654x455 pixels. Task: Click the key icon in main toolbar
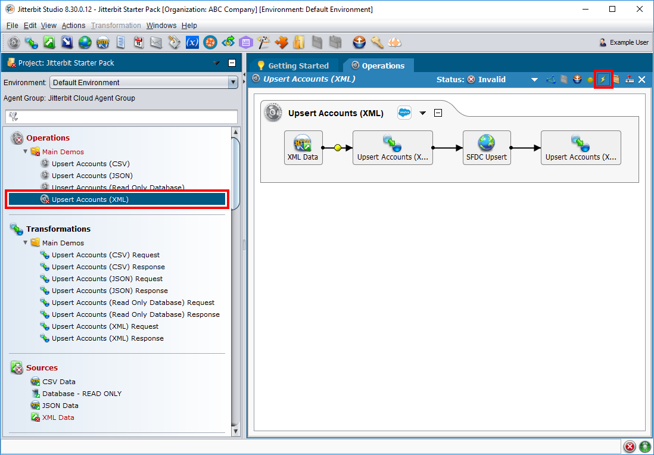point(376,42)
